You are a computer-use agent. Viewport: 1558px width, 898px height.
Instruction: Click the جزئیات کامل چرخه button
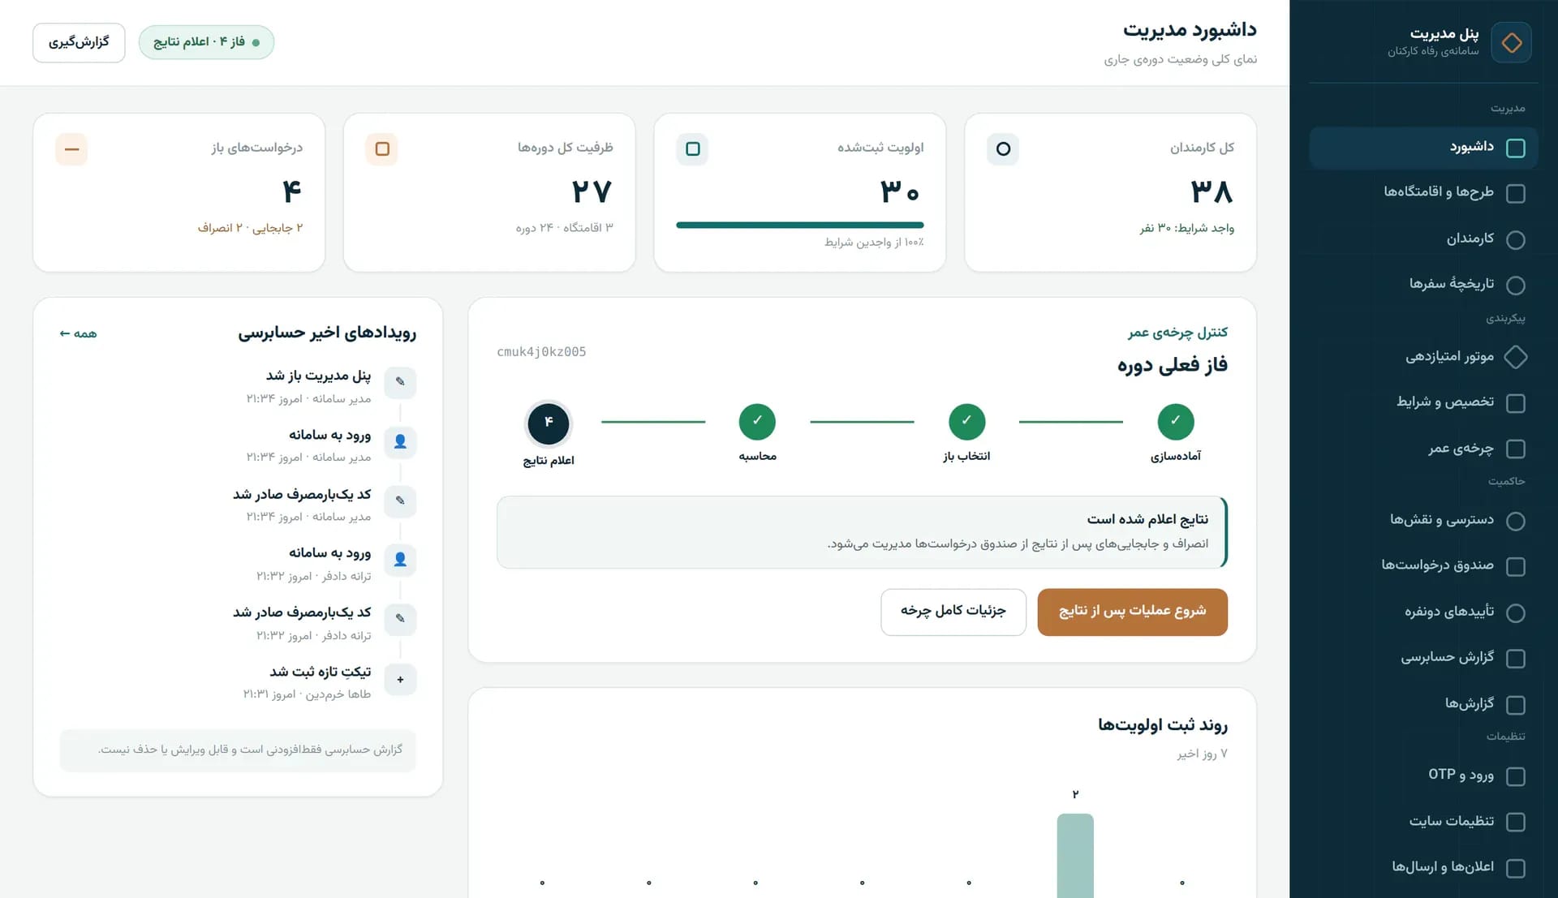[953, 612]
